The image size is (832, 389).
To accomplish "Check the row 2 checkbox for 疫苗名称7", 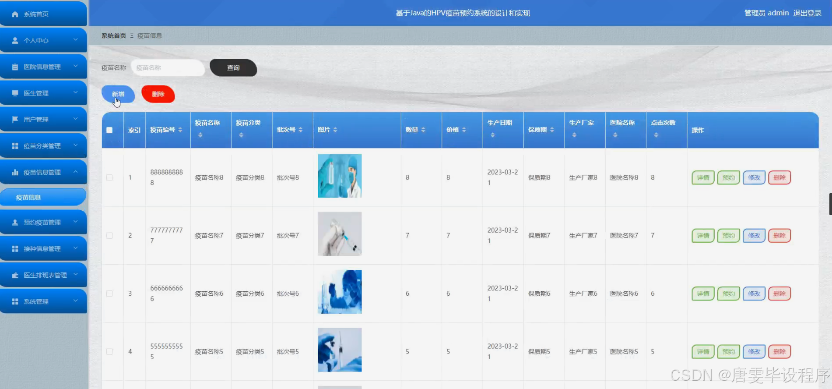I will coord(109,236).
